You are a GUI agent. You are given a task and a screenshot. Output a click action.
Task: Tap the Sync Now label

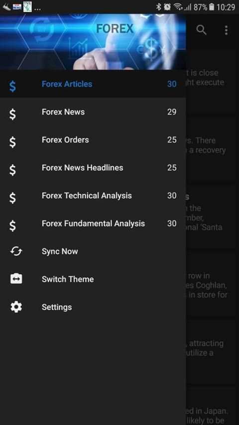coord(60,252)
